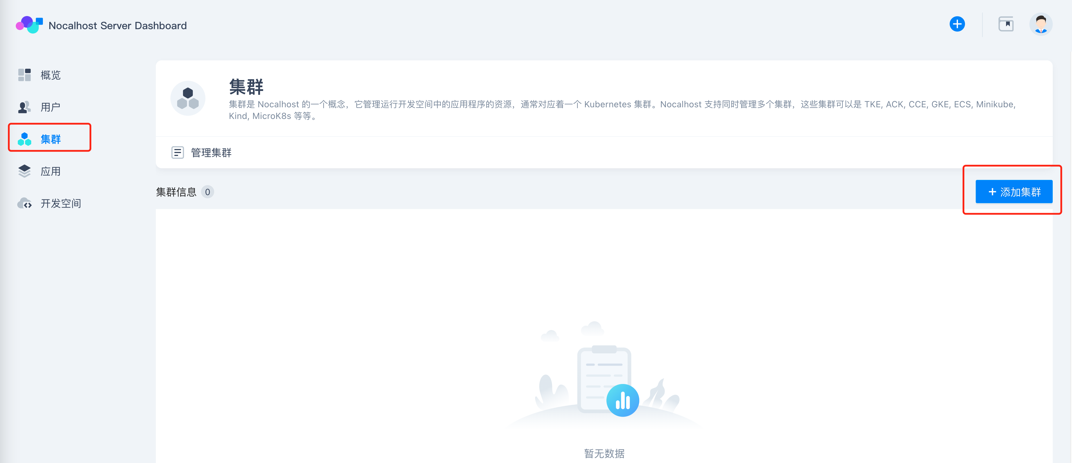Click the 添加集群 button
The width and height of the screenshot is (1072, 463).
(x=1014, y=191)
